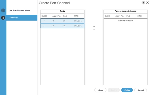Click Slot ID header in port channel table

[x=107, y=16]
